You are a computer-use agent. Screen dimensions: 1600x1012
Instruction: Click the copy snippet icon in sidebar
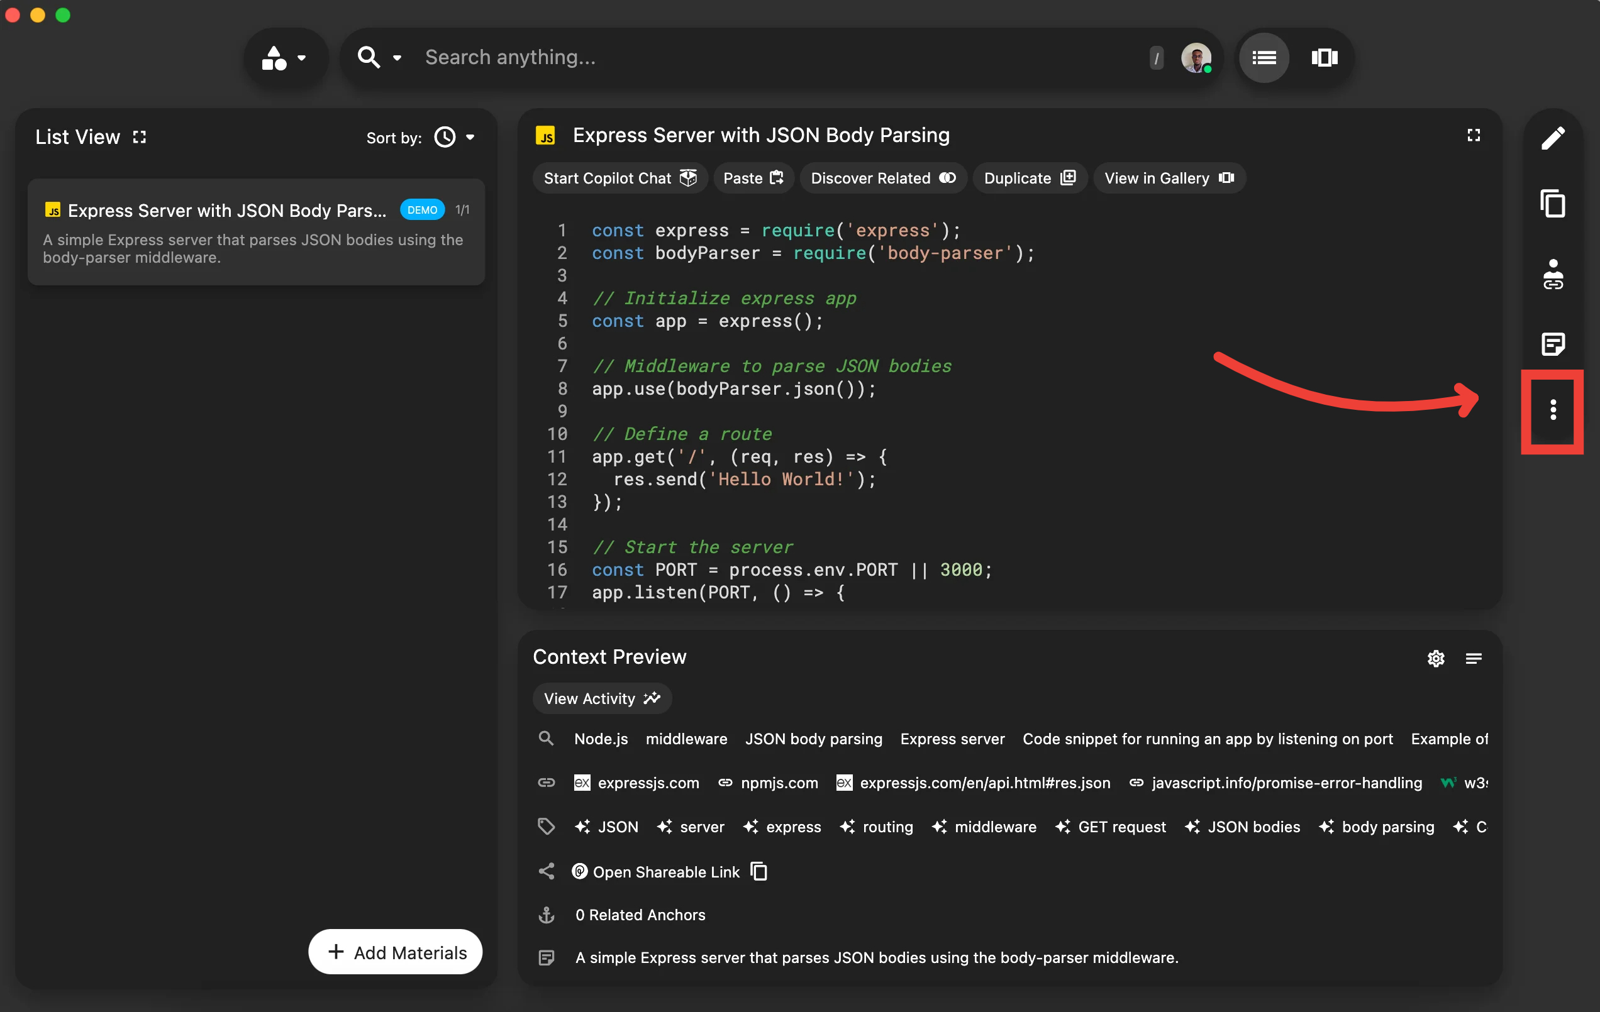coord(1552,203)
